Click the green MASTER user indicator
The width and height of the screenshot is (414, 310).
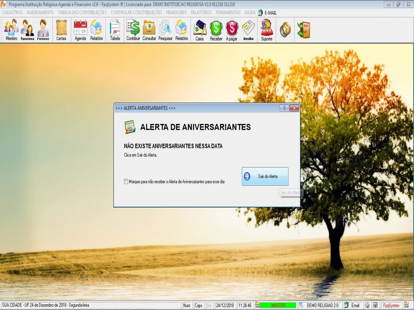coord(278,305)
